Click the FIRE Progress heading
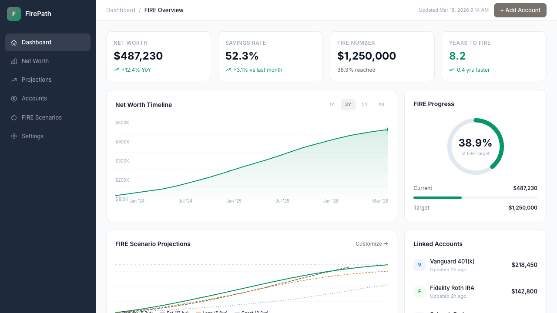Screen dimensions: 557x313 434,104
